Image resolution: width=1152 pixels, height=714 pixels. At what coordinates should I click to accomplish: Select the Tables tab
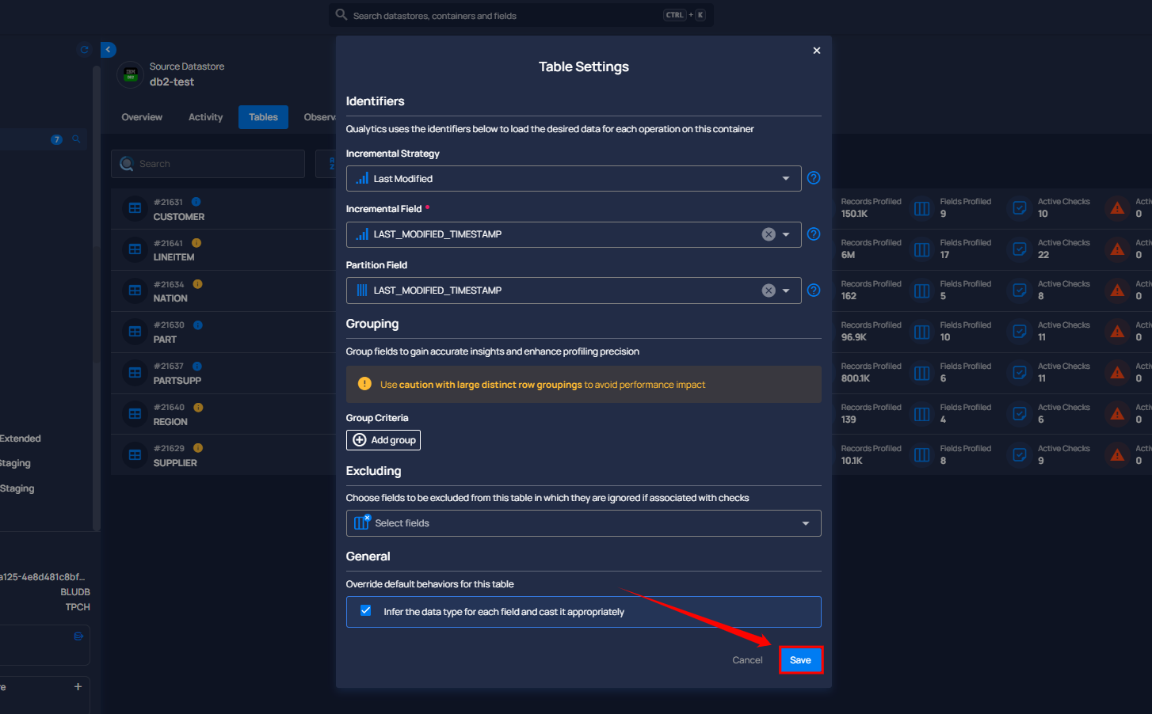(x=263, y=117)
